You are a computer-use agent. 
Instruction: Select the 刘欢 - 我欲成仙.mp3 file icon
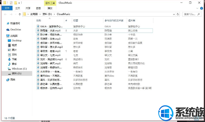(x=38, y=59)
